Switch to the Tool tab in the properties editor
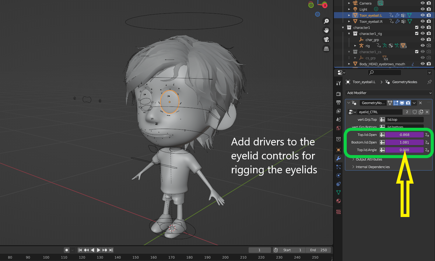Viewport: 435px width, 261px height. pos(338,83)
